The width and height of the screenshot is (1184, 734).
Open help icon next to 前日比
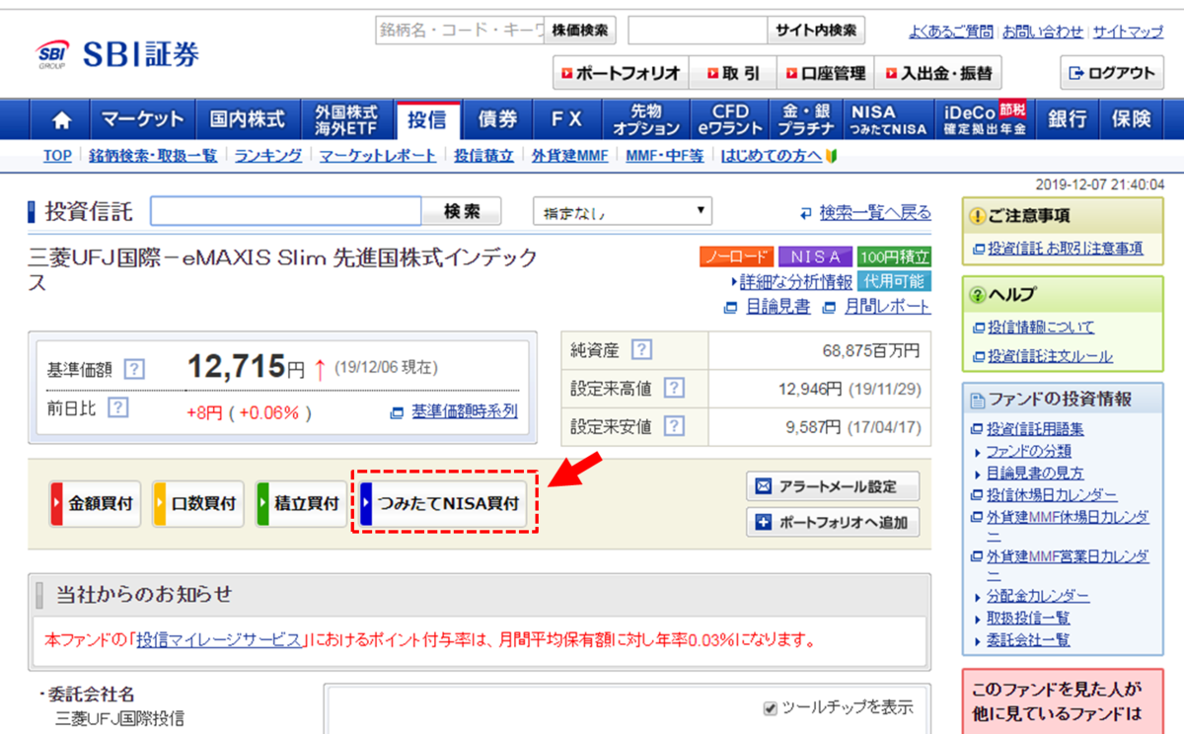pyautogui.click(x=118, y=406)
